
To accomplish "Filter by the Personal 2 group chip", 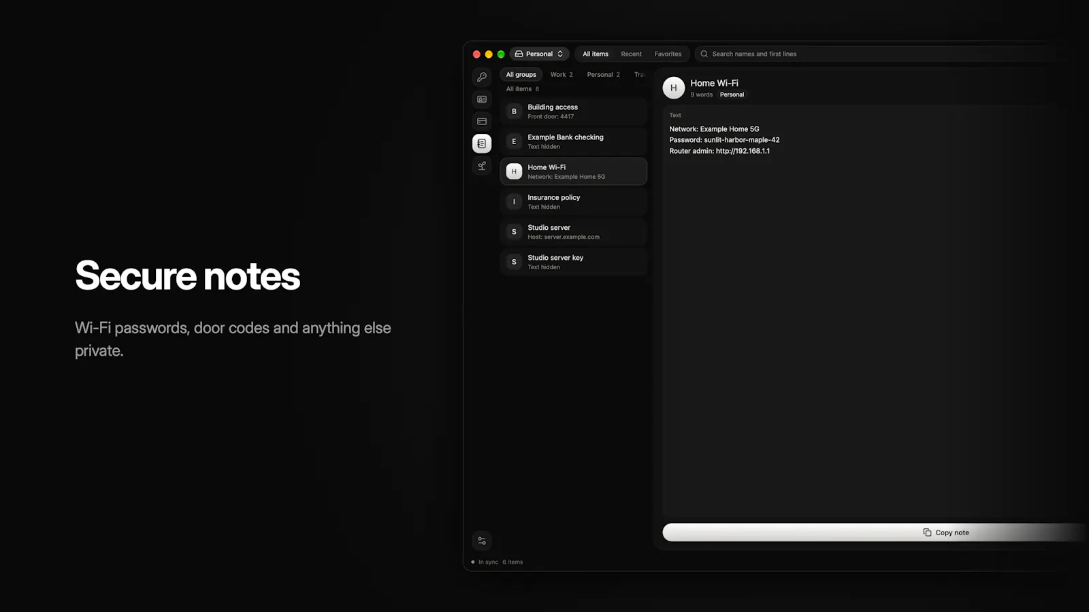I will tap(604, 75).
